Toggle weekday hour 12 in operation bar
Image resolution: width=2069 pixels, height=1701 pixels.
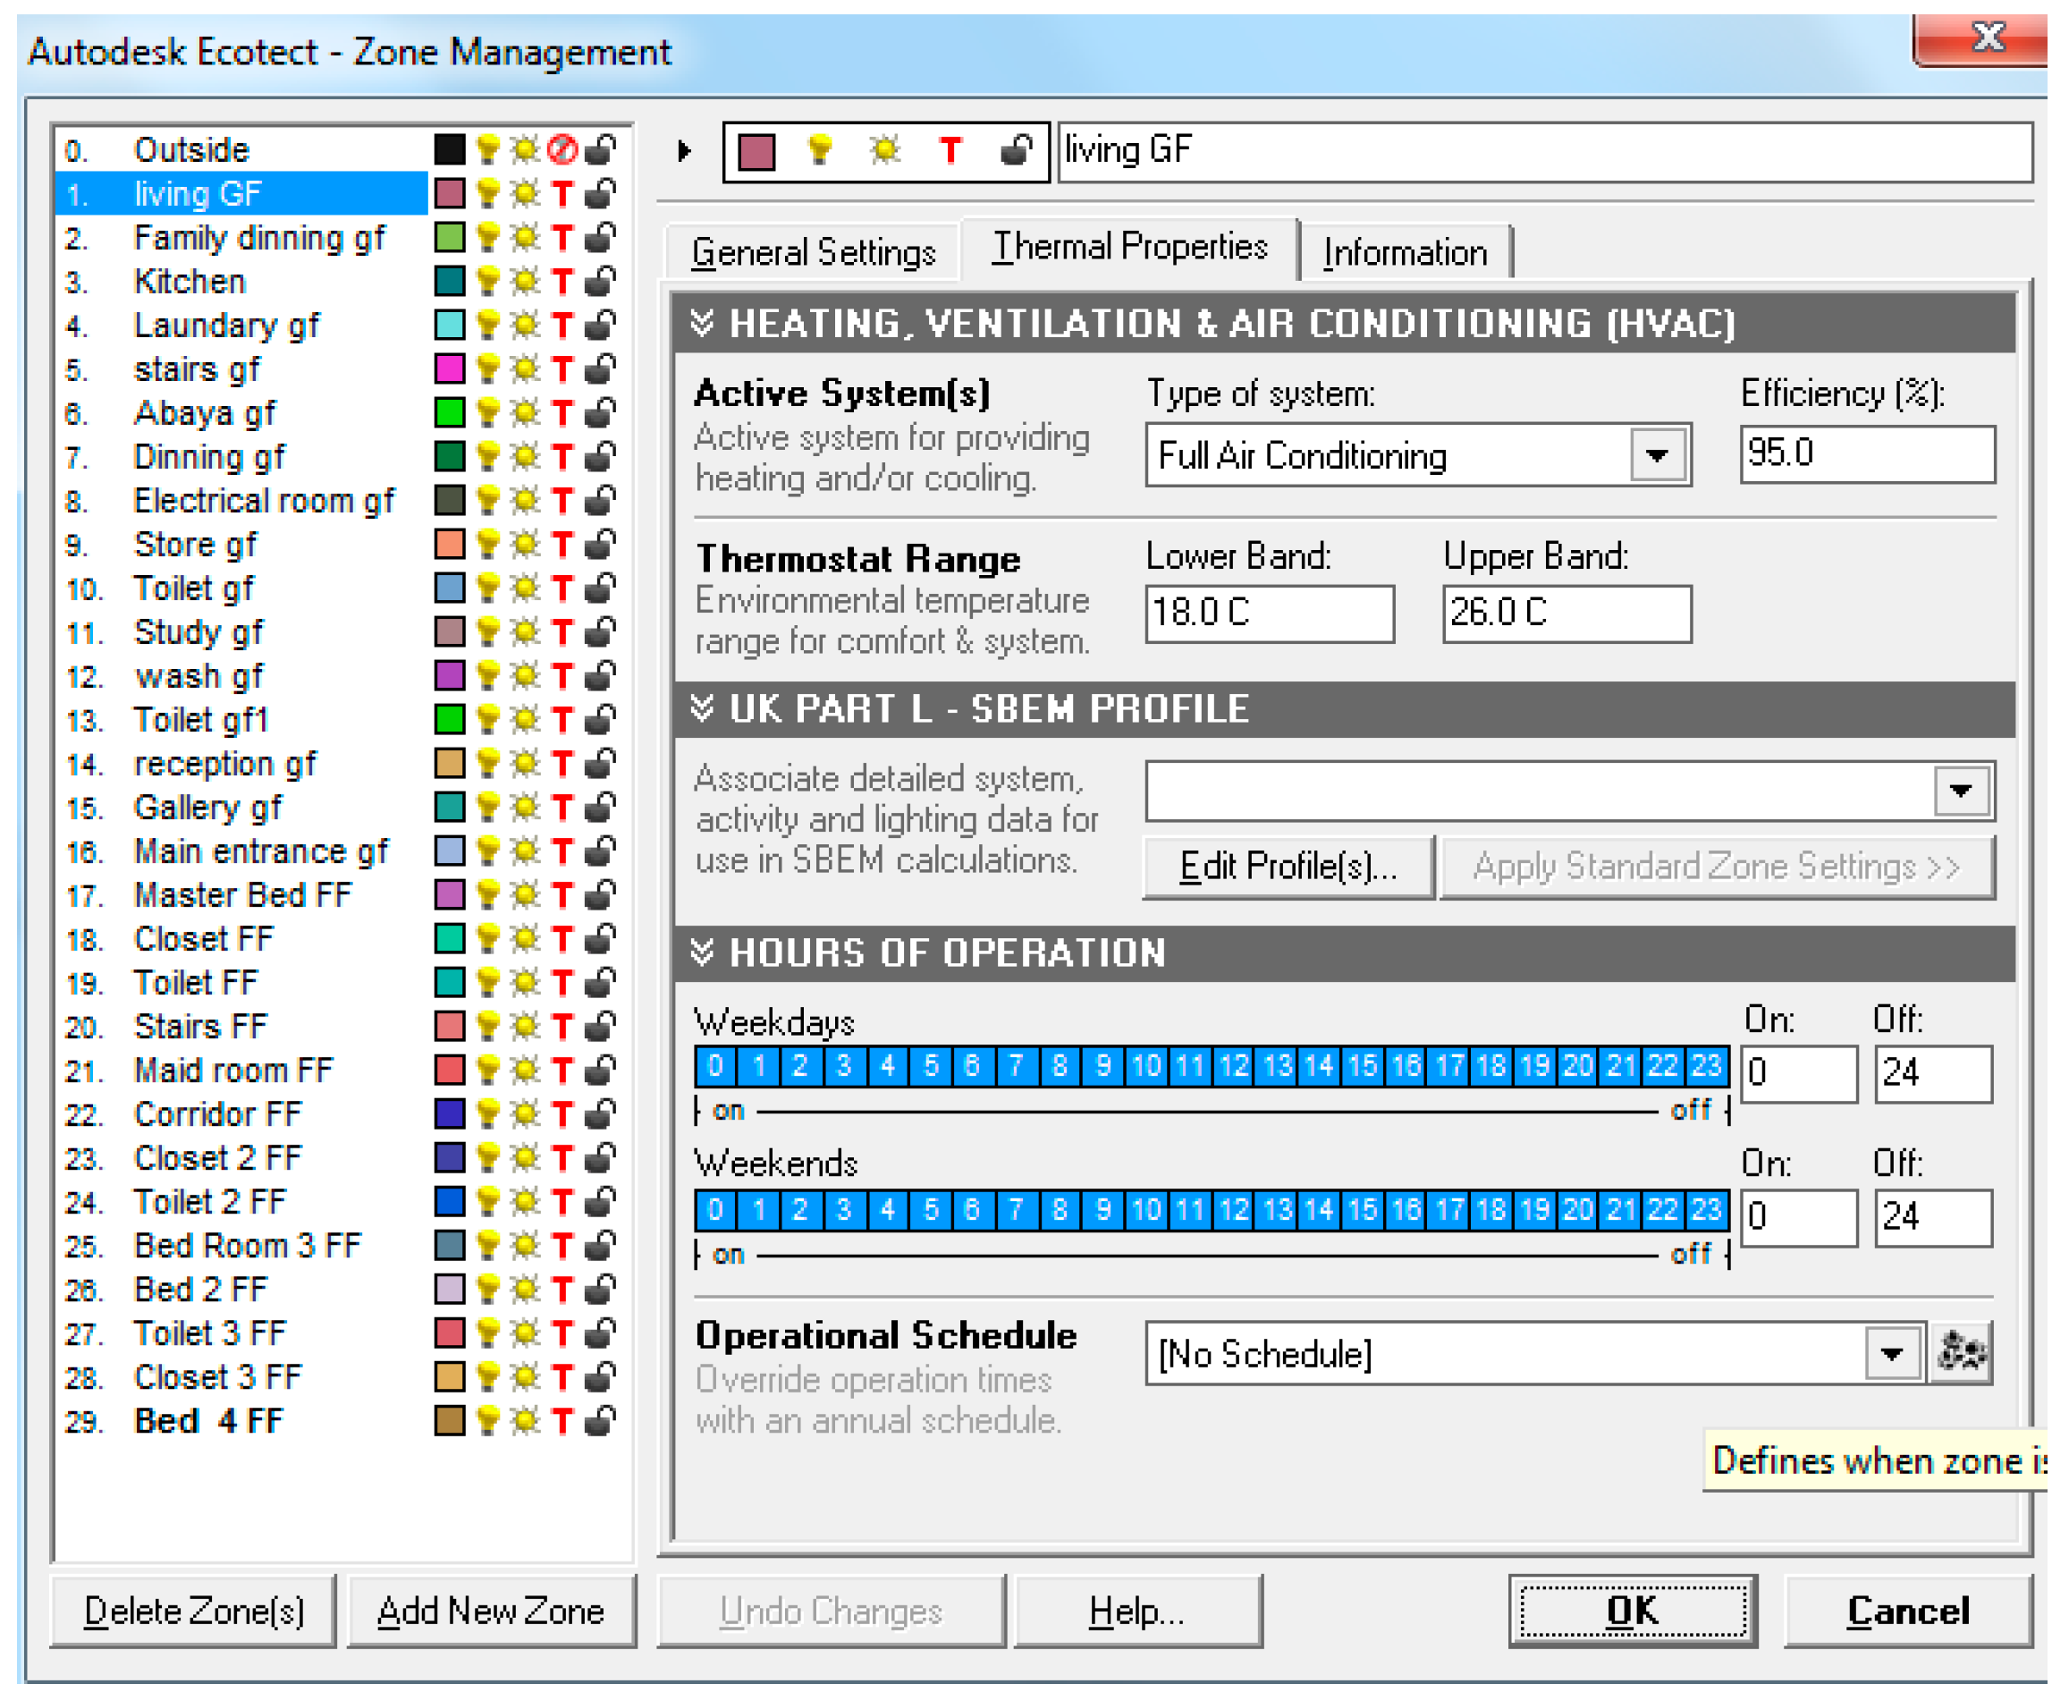tap(1233, 1067)
